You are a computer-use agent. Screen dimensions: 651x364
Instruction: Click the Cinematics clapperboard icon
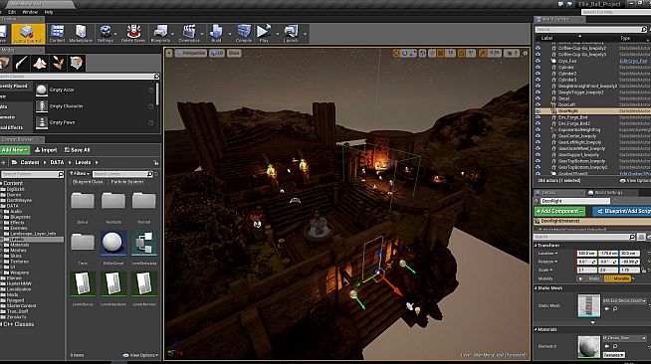coord(189,33)
